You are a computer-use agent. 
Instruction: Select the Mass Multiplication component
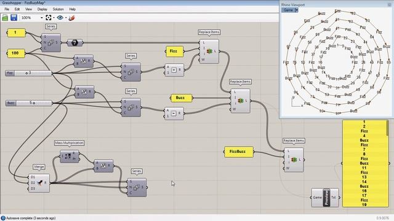coord(70,156)
